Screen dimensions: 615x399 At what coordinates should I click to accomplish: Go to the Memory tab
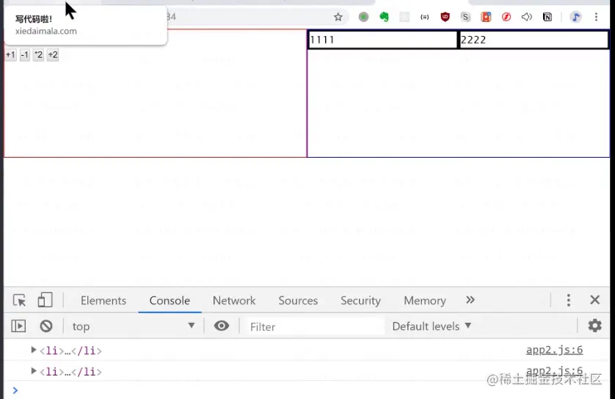(425, 301)
